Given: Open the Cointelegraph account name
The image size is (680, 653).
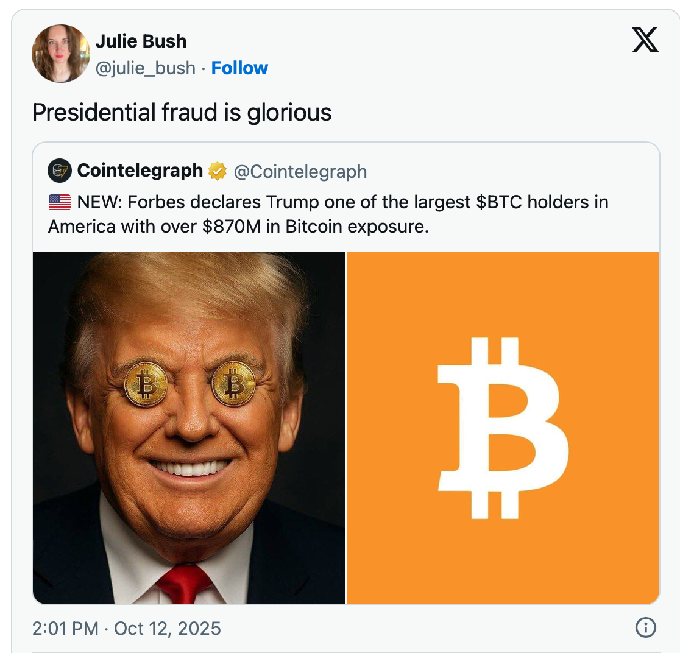Looking at the screenshot, I should tap(140, 171).
